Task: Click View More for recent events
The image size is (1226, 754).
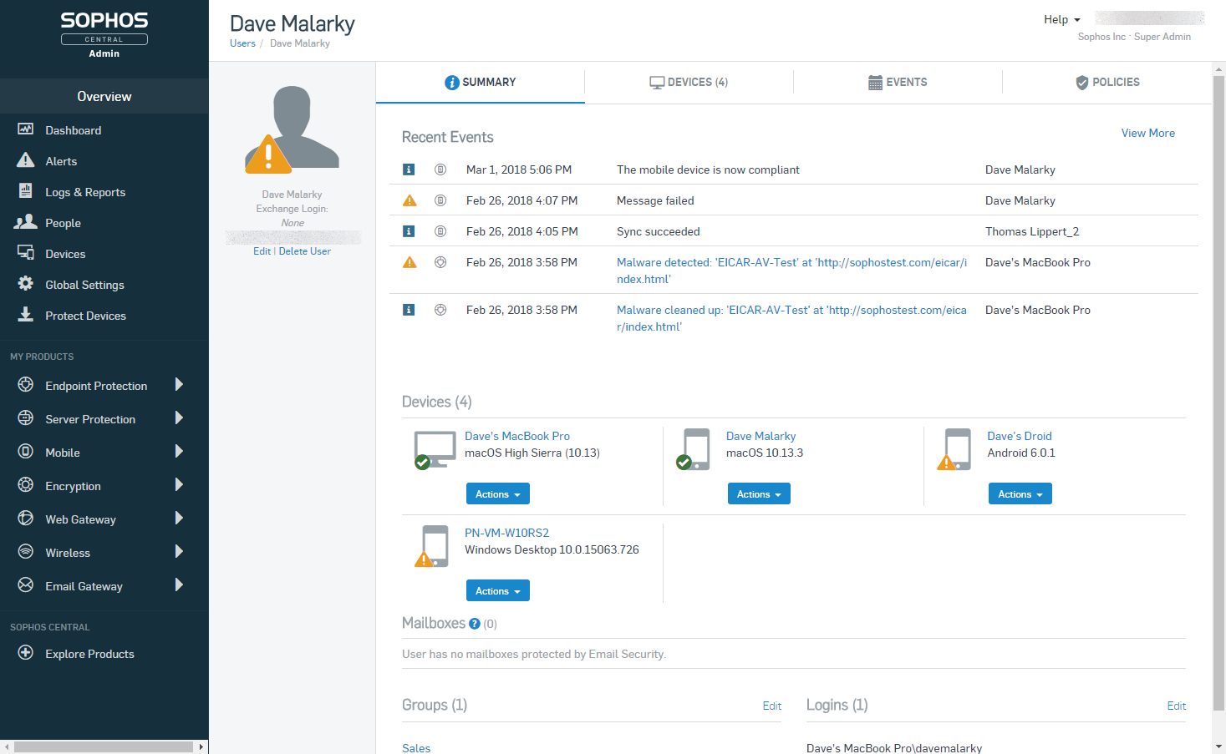Action: click(1147, 133)
